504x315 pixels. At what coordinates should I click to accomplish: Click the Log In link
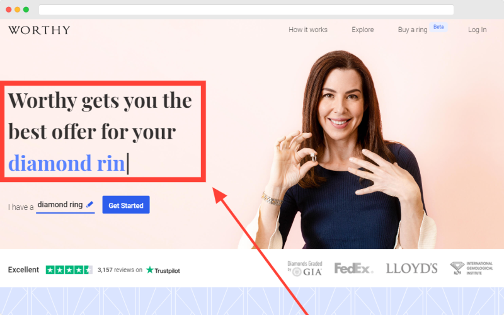click(477, 30)
